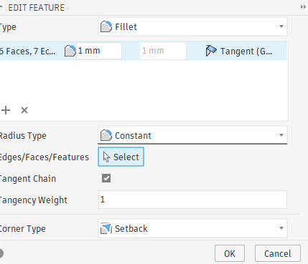Viewport: 308px width, 264px height.
Task: Add a new selection set with plus
Action: click(x=6, y=110)
